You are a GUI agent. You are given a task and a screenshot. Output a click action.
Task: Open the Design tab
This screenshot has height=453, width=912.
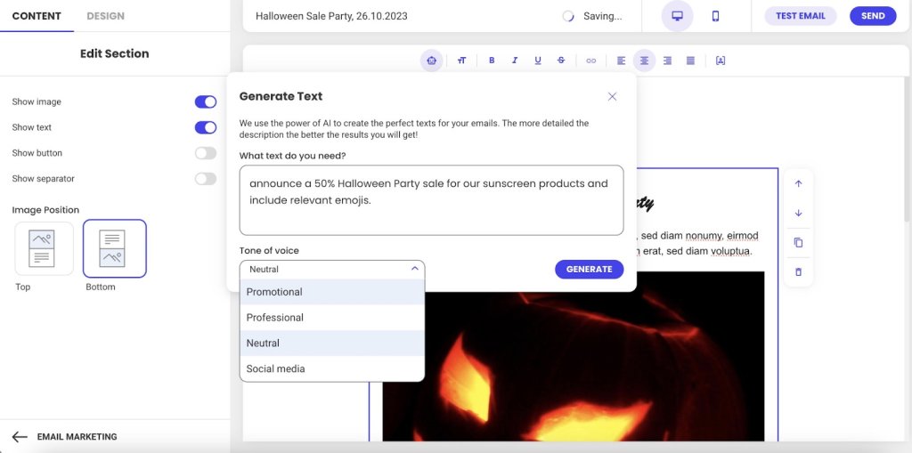(105, 16)
